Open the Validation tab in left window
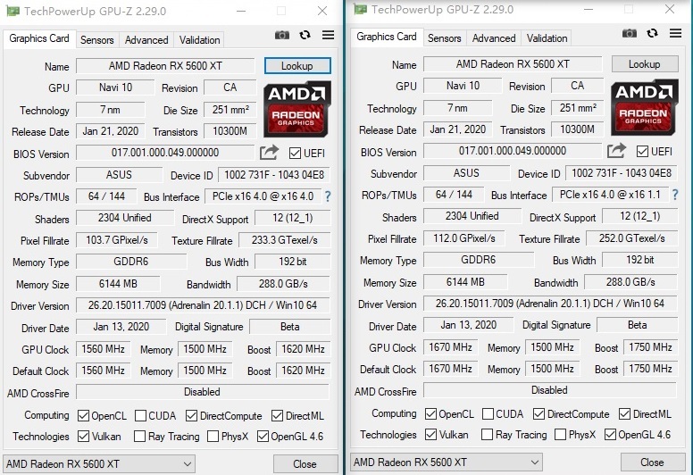The width and height of the screenshot is (693, 475). pyautogui.click(x=199, y=40)
